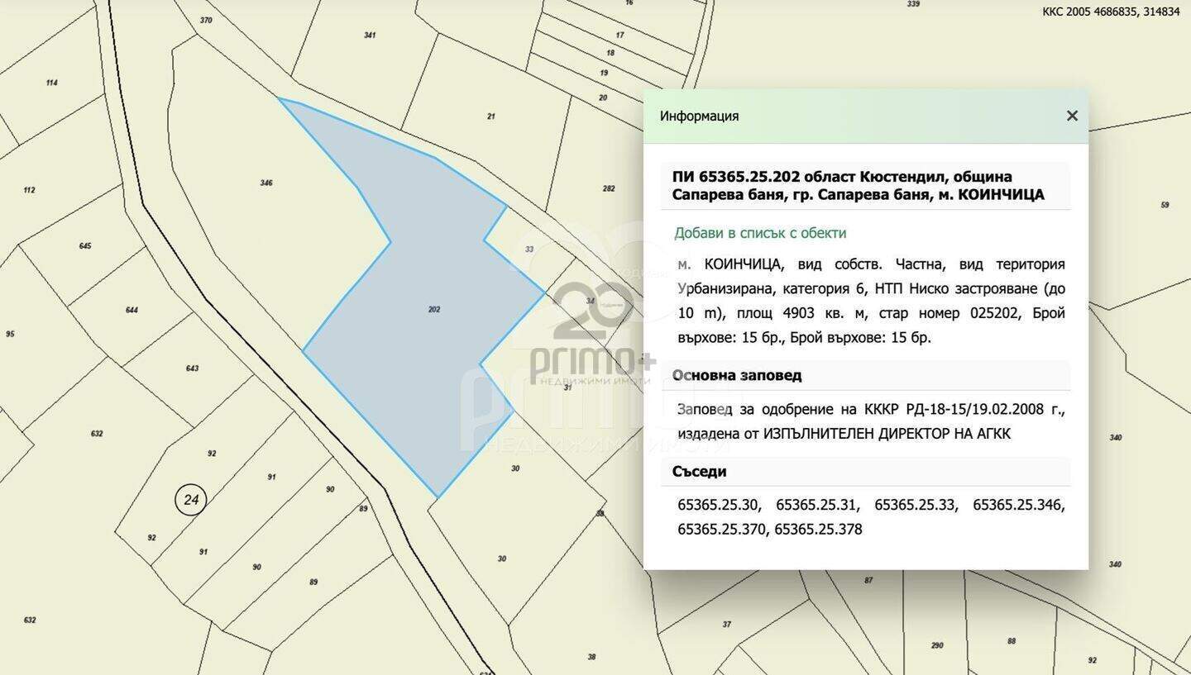Click neighbor id 65365.25.370
1191x675 pixels.
(x=722, y=529)
